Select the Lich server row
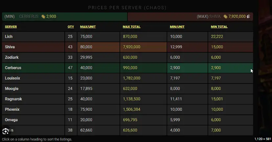 tap(127, 36)
